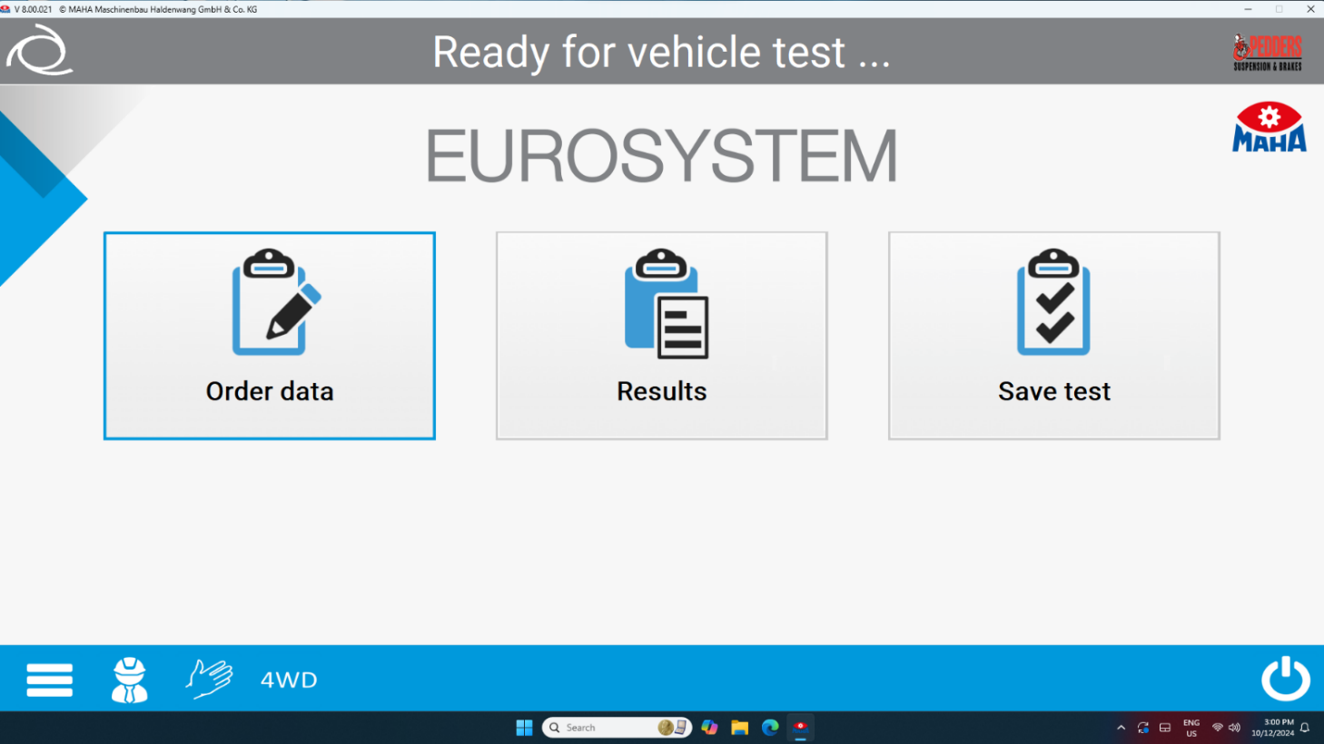The height and width of the screenshot is (744, 1324).
Task: Click the technician hard-hat icon
Action: 129,680
